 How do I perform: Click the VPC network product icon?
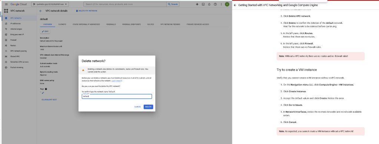click(x=6, y=11)
